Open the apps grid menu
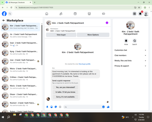152x122 pixels. coord(134,14)
